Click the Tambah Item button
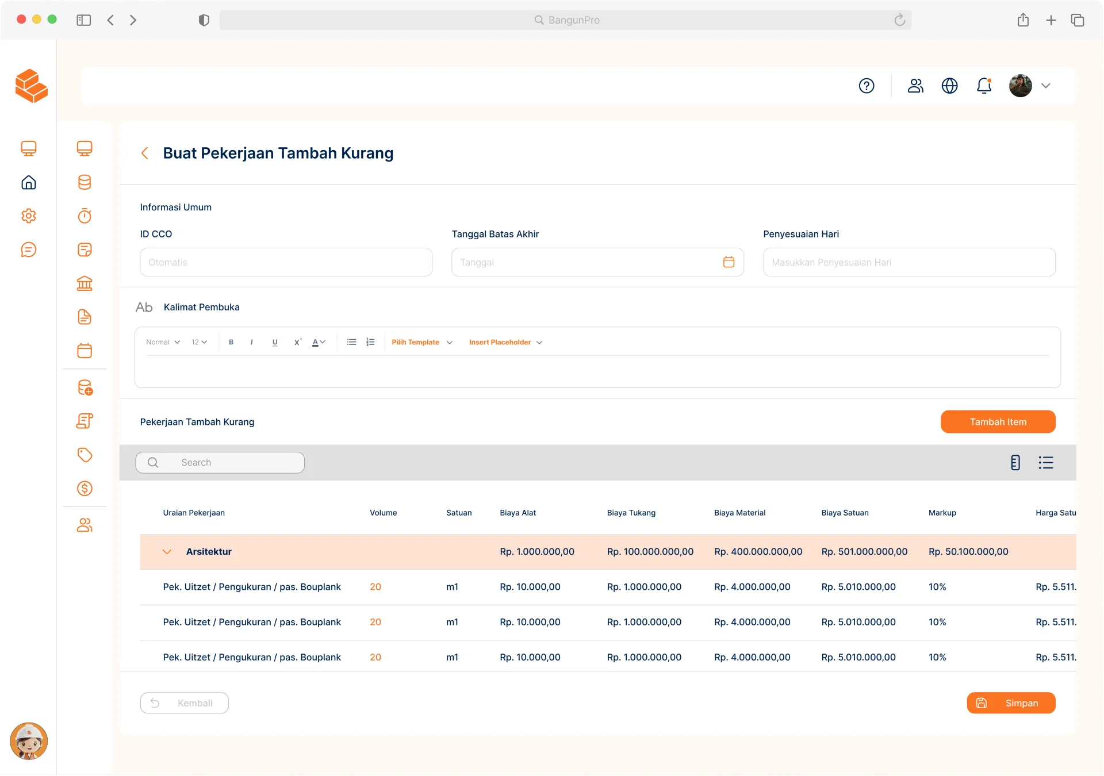The height and width of the screenshot is (776, 1104). point(998,422)
